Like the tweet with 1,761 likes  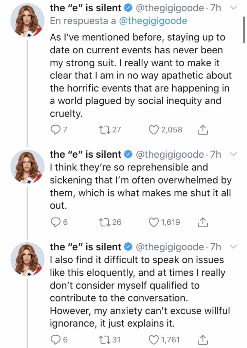tap(155, 339)
